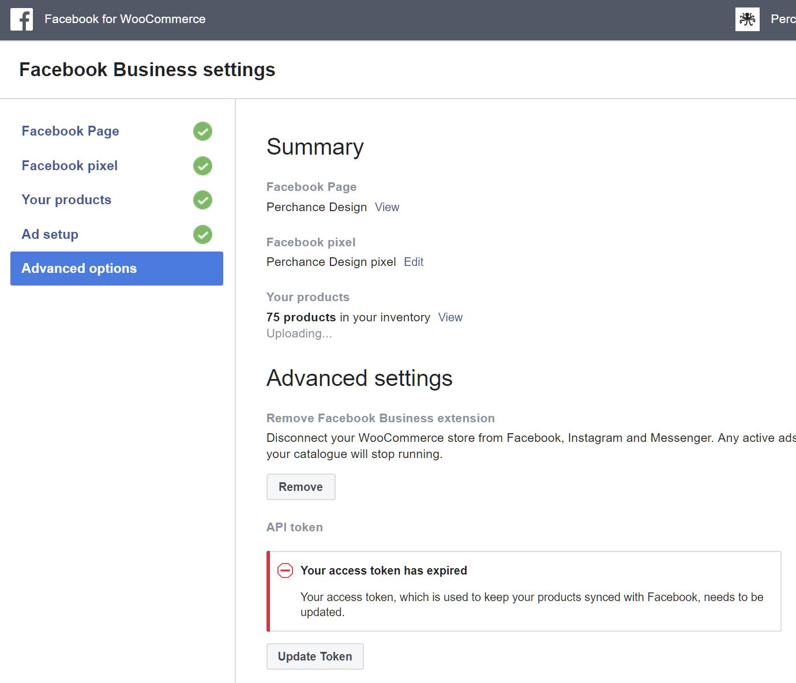Screen dimensions: 796x683
Task: Click the Remove Facebook Business extension label
Action: (381, 418)
